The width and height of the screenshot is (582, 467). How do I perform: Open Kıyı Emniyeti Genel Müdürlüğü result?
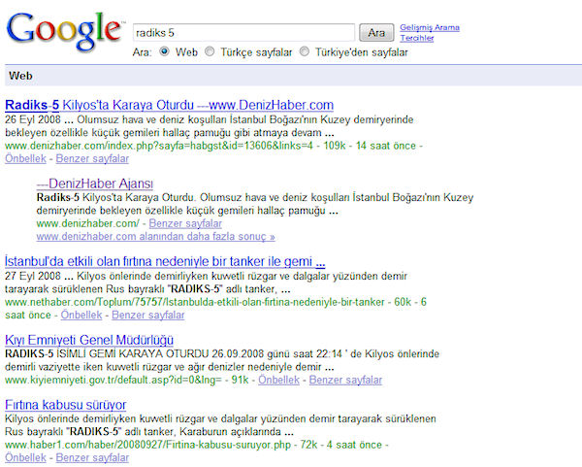pyautogui.click(x=89, y=340)
